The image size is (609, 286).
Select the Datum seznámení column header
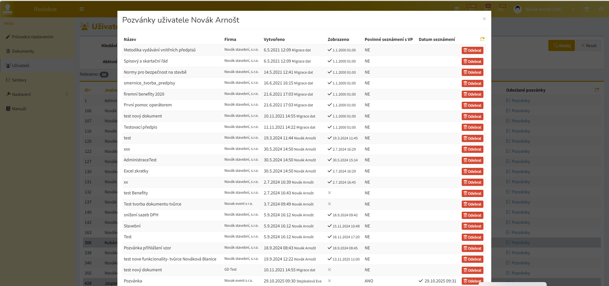pyautogui.click(x=437, y=39)
